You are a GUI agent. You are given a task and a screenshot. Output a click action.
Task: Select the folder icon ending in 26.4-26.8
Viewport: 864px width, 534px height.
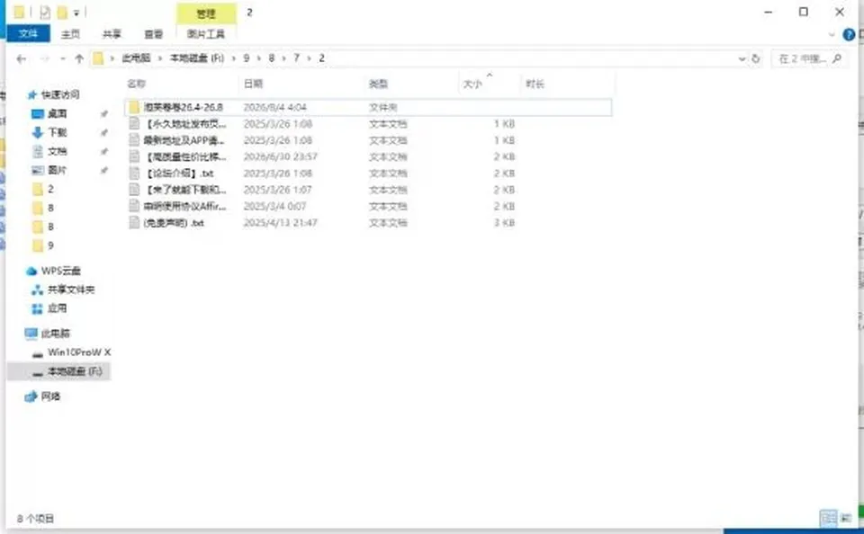(x=134, y=107)
